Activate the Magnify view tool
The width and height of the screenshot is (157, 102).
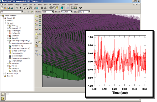[x=24, y=8]
